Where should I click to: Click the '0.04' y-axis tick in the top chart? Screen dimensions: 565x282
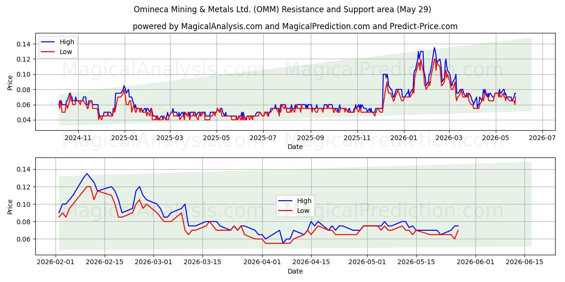click(x=24, y=120)
